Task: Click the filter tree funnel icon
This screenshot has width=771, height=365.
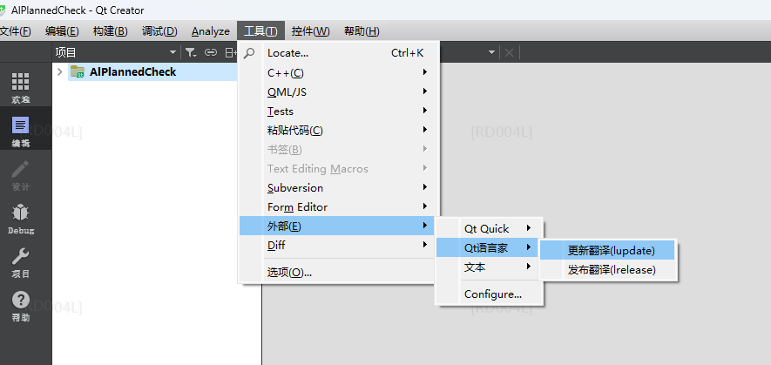Action: point(191,52)
